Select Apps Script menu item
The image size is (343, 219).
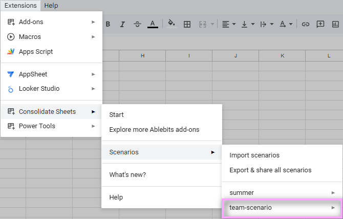(x=51, y=52)
